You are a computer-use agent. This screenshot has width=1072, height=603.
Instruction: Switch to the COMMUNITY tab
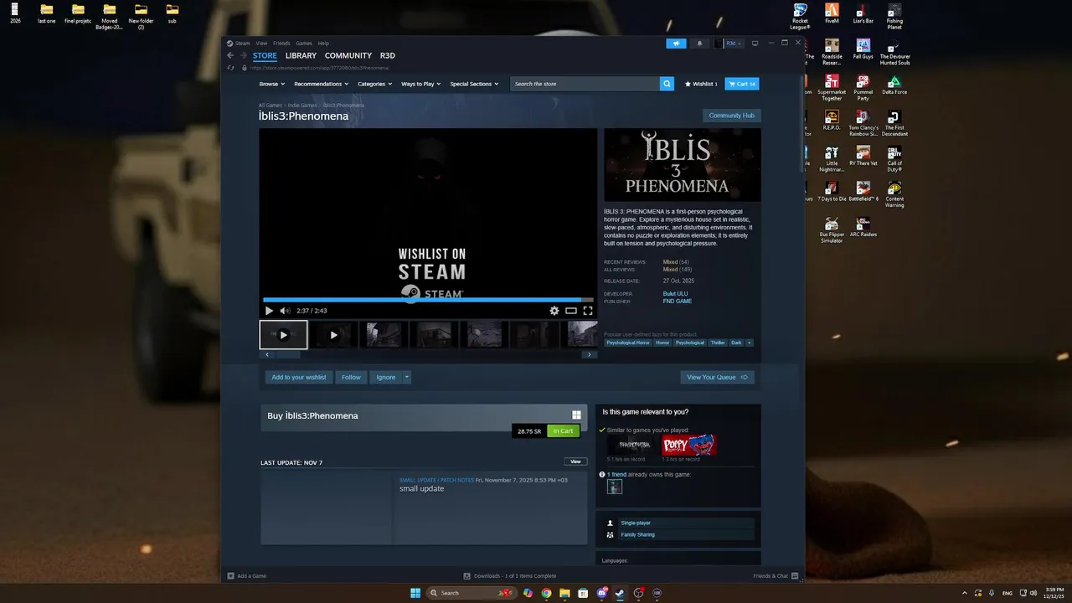(348, 56)
